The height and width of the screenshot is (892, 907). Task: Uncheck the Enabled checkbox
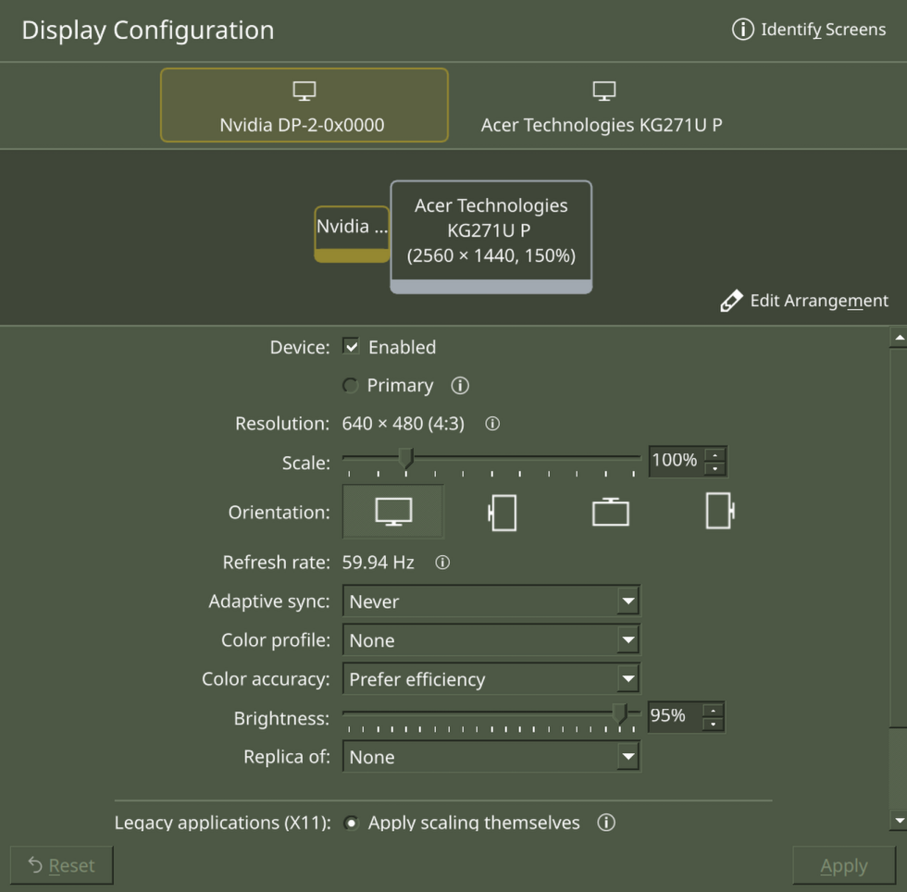[x=351, y=346]
